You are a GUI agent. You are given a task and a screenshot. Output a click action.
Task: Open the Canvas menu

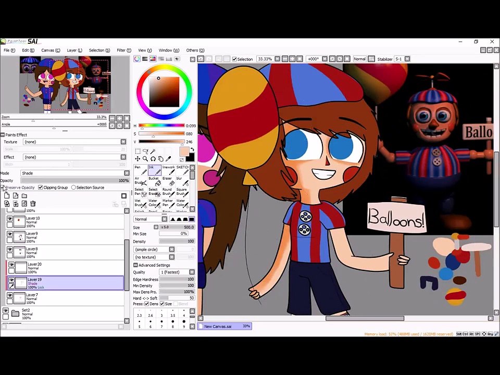point(51,51)
